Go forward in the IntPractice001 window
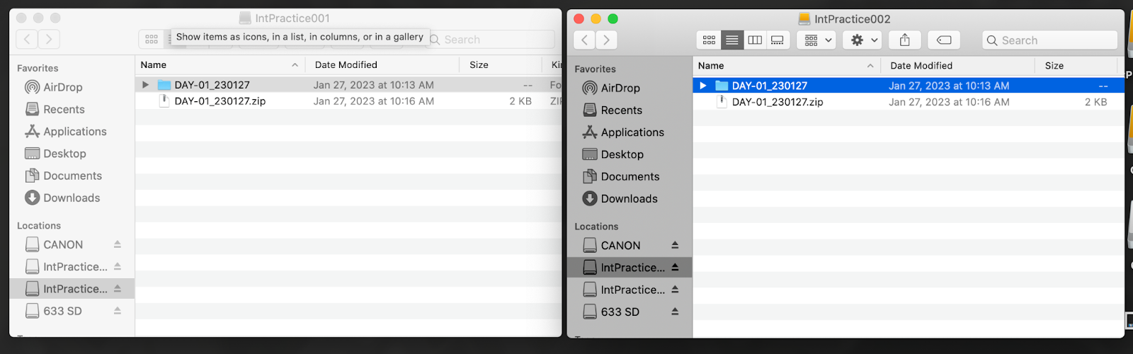1133x354 pixels. [49, 40]
